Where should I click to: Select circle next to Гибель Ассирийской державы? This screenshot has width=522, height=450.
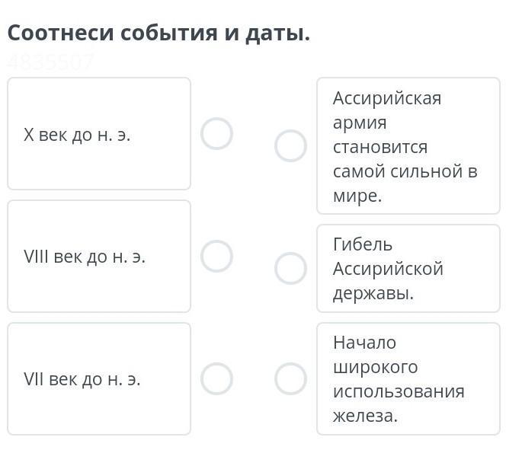pos(290,268)
